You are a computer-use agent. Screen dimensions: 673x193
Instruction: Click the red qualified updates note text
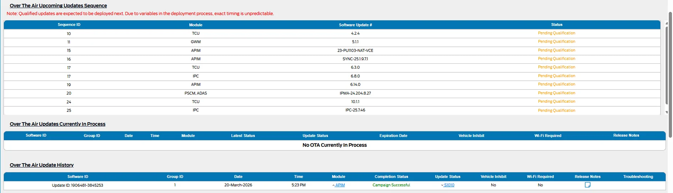140,14
